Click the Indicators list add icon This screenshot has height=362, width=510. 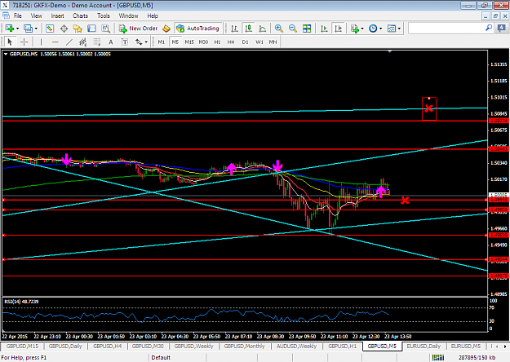pyautogui.click(x=354, y=29)
